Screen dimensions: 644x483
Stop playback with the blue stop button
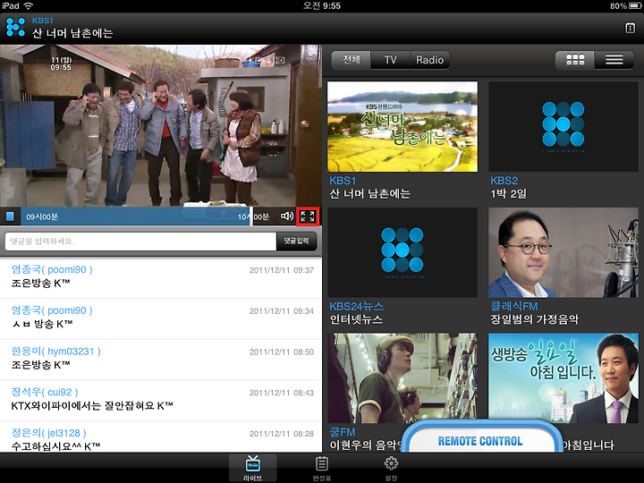click(10, 216)
